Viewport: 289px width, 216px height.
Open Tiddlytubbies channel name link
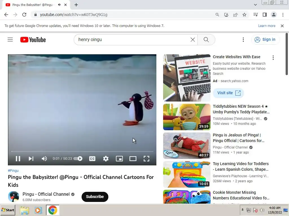pos(237,119)
